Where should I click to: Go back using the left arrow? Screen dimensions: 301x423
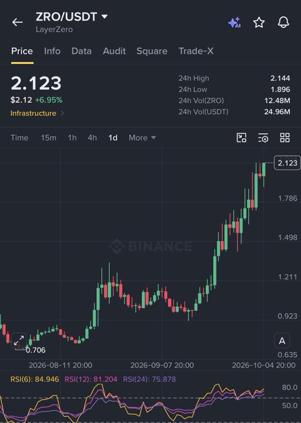coord(17,22)
